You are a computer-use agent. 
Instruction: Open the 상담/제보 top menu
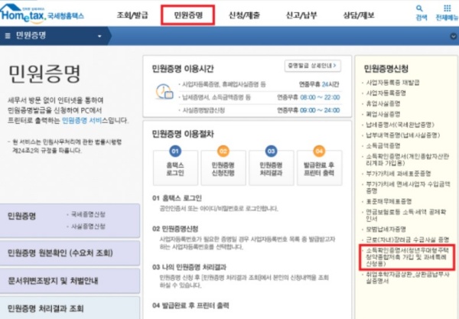tap(359, 15)
